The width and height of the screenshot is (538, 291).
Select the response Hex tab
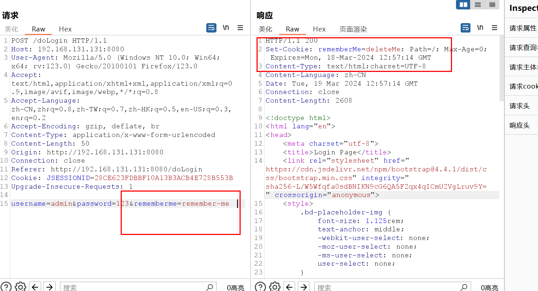[319, 29]
